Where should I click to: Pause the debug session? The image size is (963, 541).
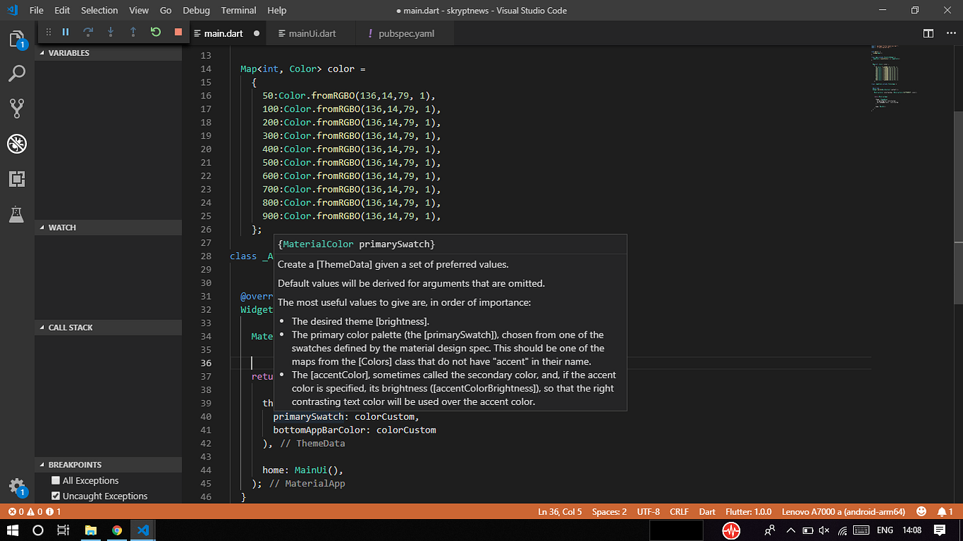click(x=65, y=32)
